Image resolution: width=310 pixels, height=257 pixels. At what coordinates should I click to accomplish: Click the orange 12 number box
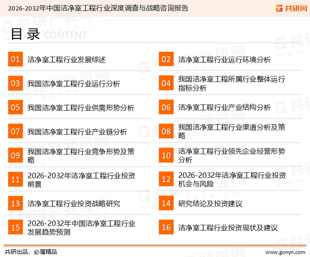point(166,179)
